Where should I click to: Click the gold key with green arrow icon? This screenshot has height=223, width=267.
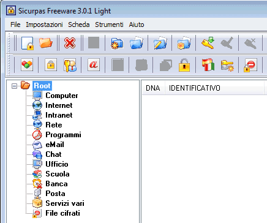(x=208, y=43)
